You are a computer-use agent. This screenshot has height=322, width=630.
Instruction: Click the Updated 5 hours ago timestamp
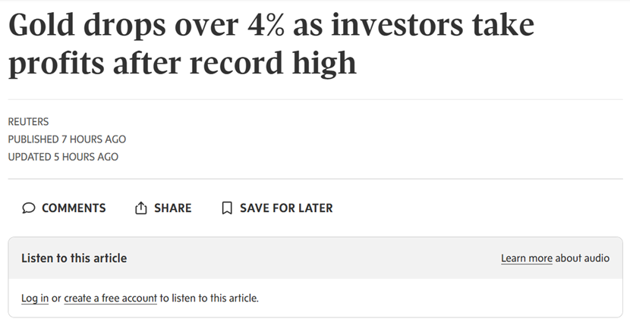(63, 157)
